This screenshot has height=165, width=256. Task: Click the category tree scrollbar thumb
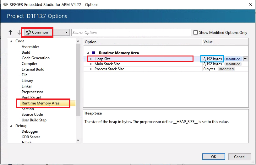tap(78, 80)
